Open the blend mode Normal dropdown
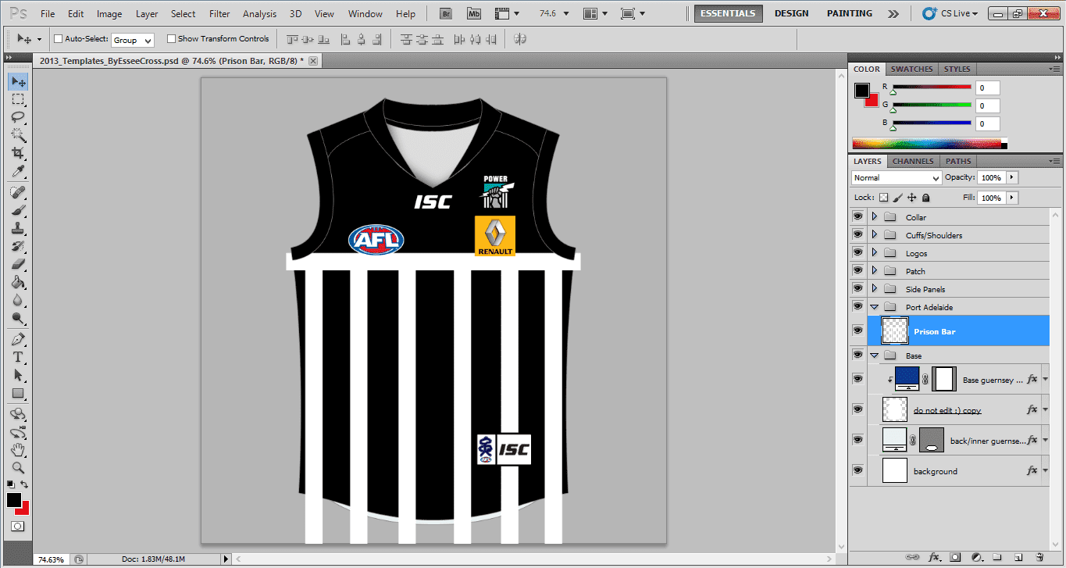Viewport: 1066px width, 568px height. (895, 178)
